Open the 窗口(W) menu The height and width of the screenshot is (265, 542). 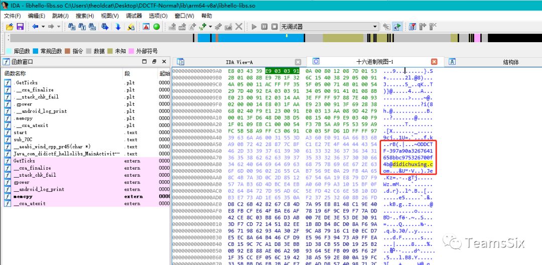[x=184, y=16]
